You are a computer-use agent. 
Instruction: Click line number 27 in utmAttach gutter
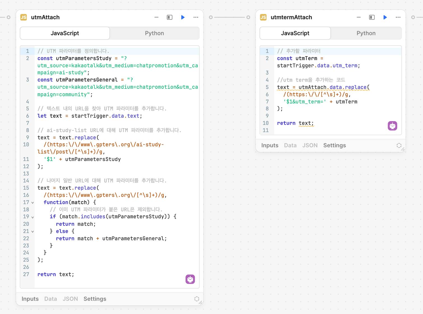[26, 275]
